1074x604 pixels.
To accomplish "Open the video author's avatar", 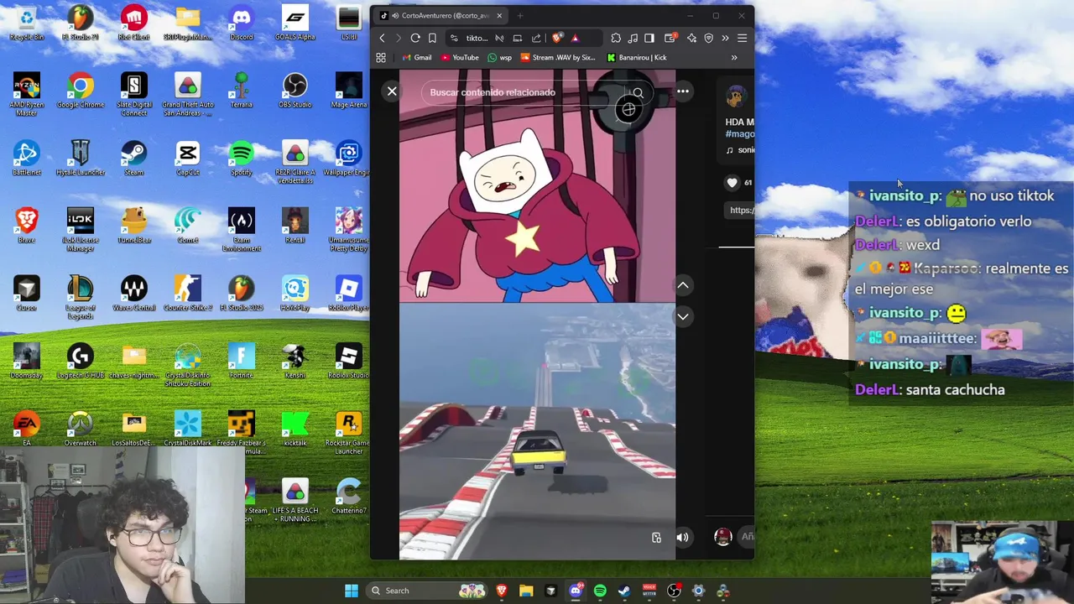I will click(x=736, y=96).
